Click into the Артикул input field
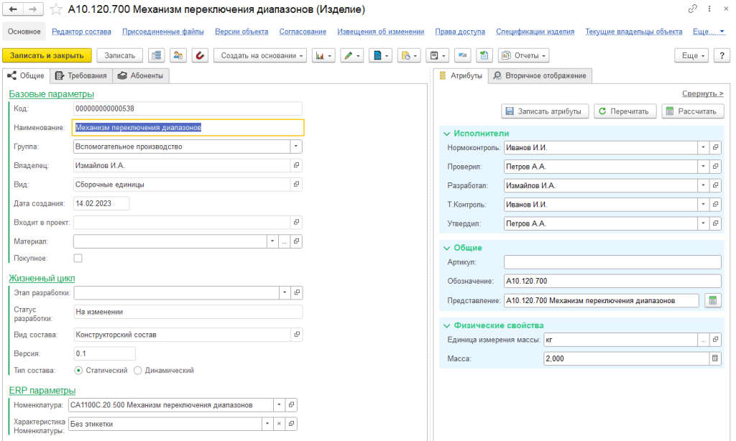Screen dimensions: 736x441 point(612,262)
